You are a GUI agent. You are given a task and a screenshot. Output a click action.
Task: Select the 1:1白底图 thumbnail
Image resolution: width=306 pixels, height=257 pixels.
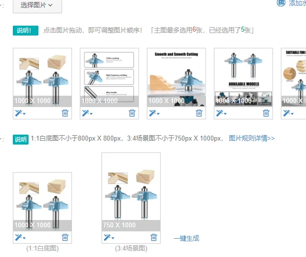pos(42,202)
